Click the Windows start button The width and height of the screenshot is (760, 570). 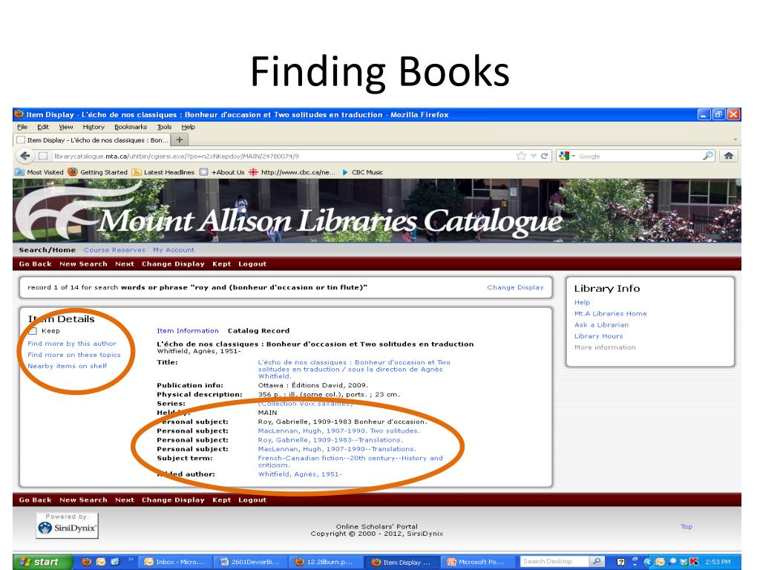42,562
